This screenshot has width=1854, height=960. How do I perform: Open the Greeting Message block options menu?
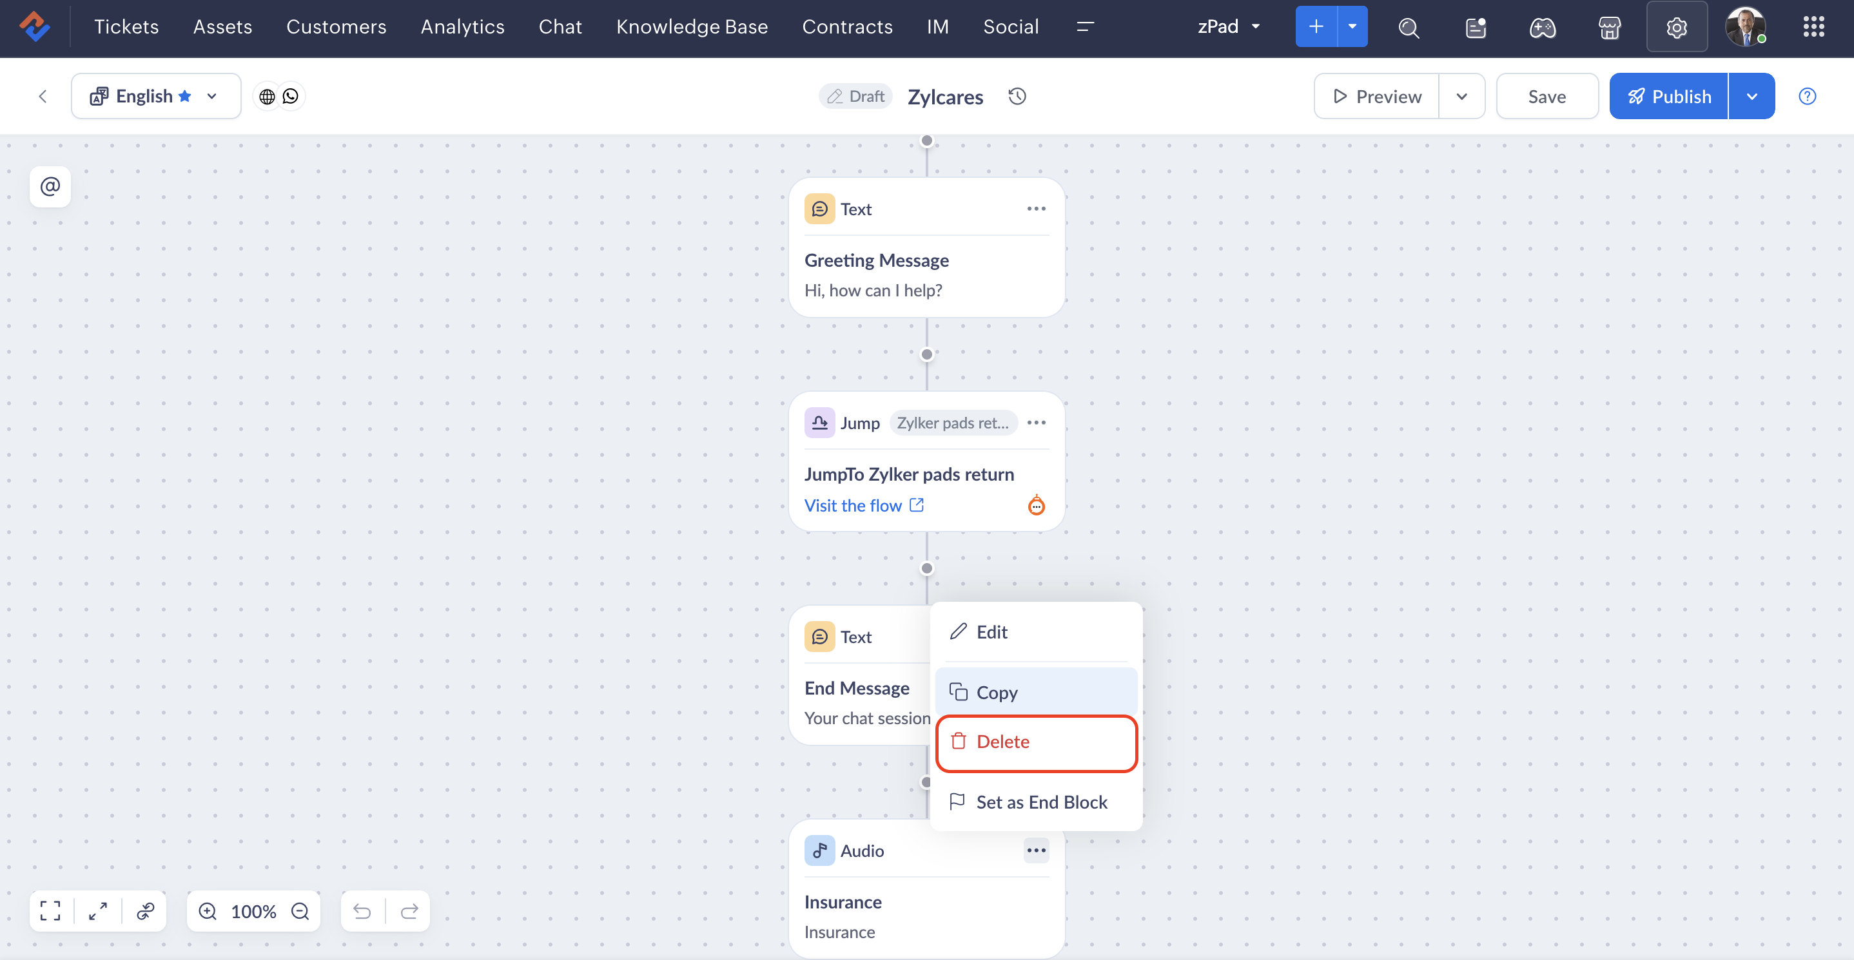1036,209
